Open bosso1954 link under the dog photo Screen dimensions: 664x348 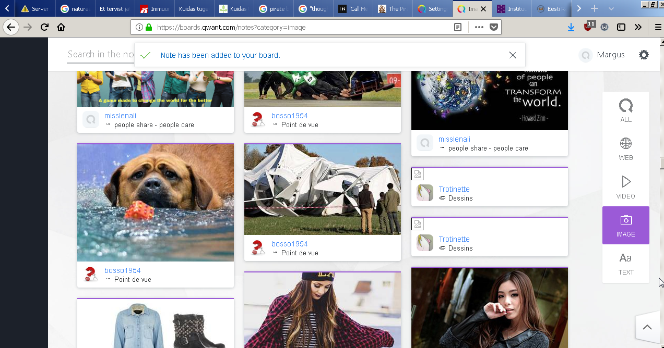(122, 270)
